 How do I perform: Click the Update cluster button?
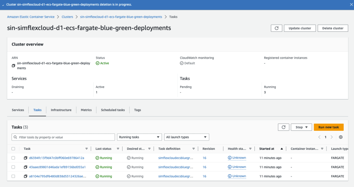pyautogui.click(x=300, y=28)
